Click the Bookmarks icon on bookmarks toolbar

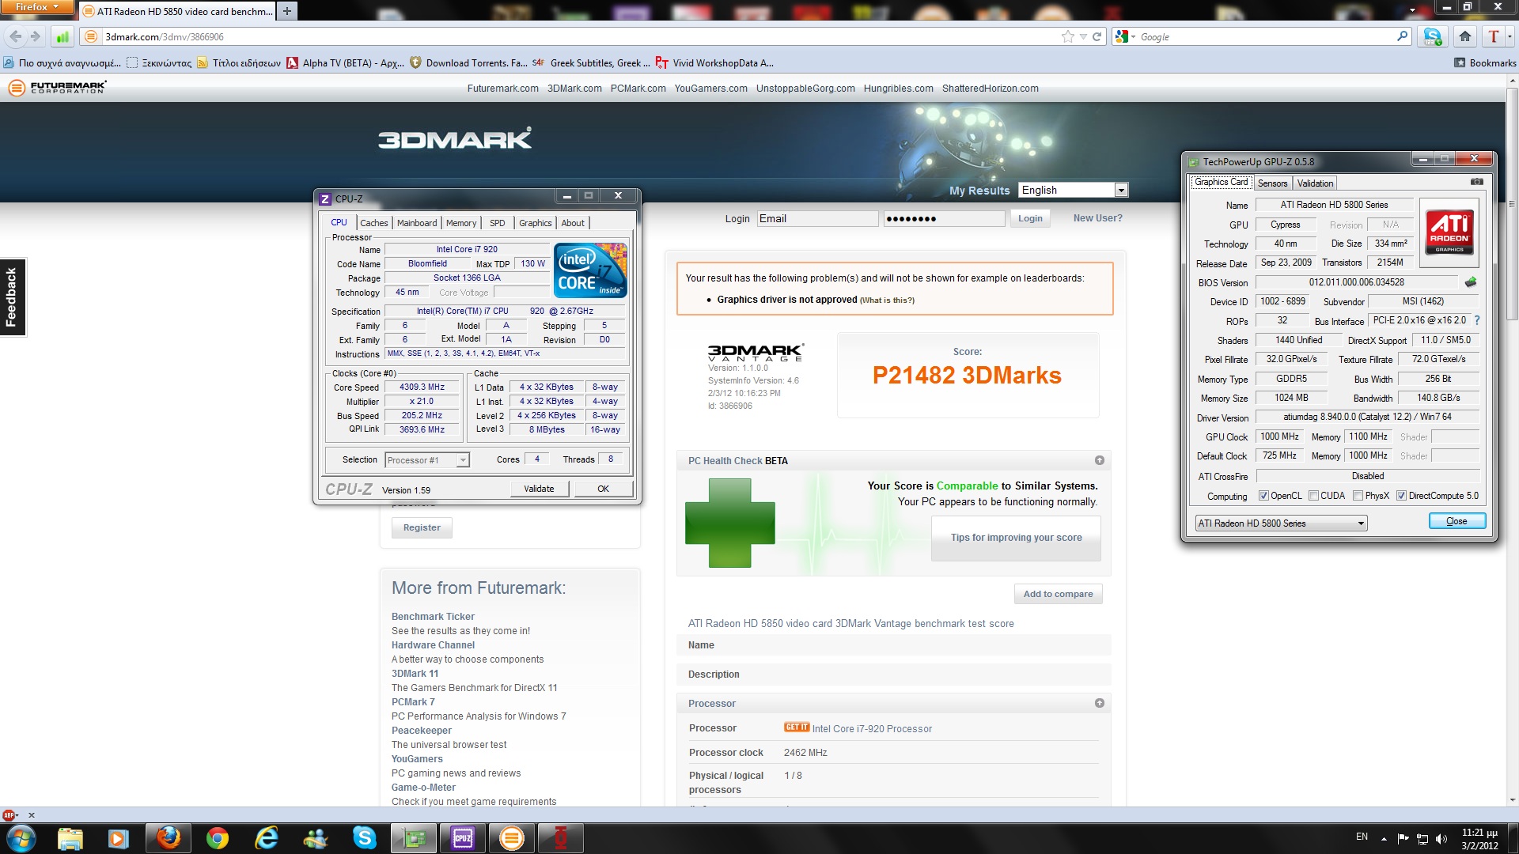[1460, 62]
